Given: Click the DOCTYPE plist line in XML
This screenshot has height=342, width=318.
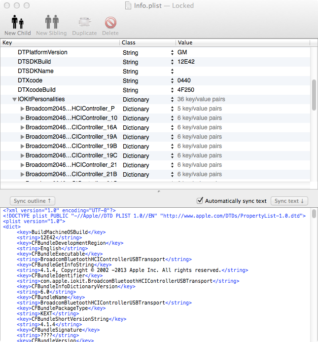Looking at the screenshot, I should point(154,216).
